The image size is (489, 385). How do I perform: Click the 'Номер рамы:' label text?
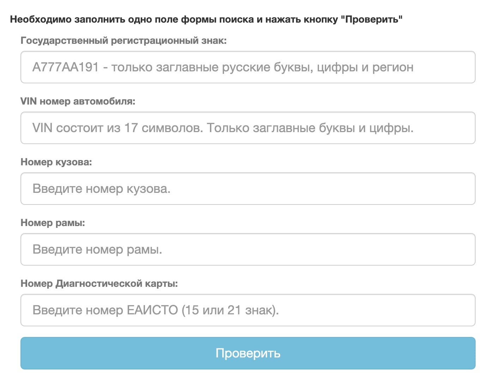coord(53,223)
